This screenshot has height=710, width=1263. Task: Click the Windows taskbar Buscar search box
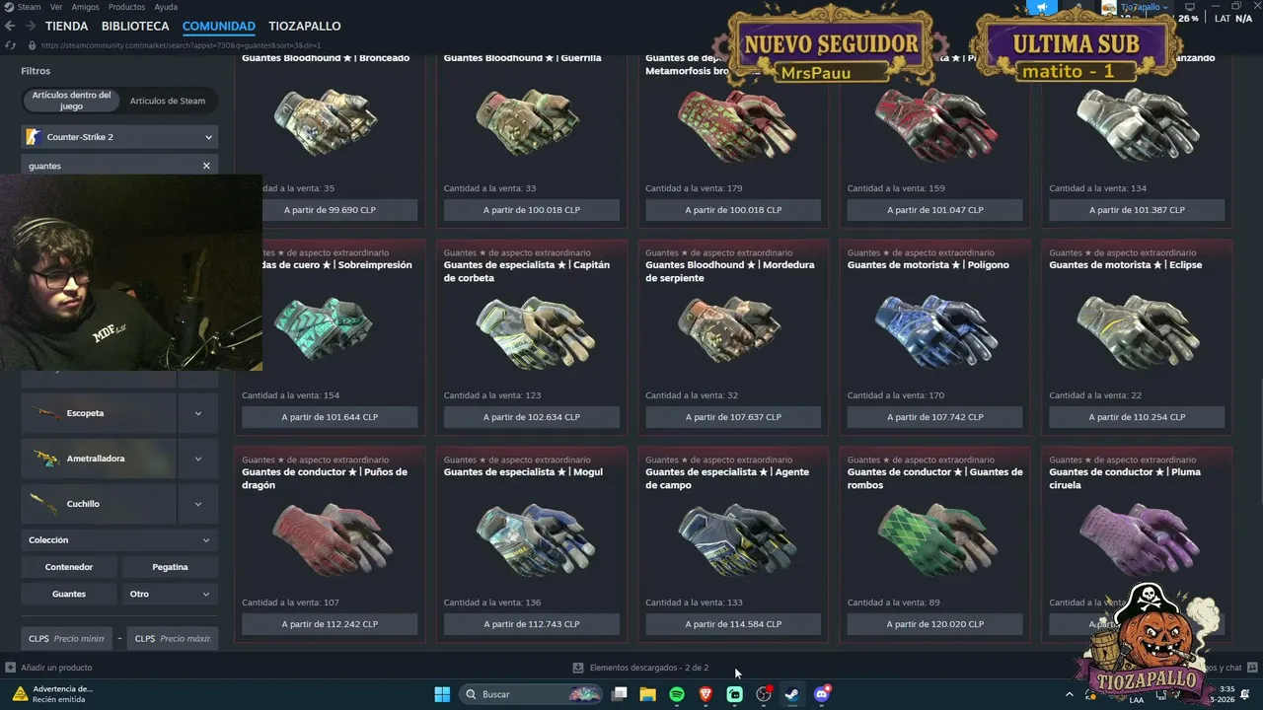tap(533, 694)
